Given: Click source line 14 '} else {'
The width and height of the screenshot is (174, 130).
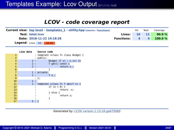Looking at the screenshot, I should pos(54,92).
